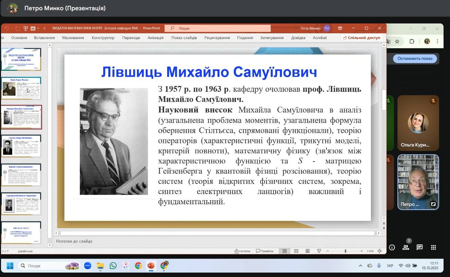
Task: Switch to the Вставлення ribbon tab
Action: (x=44, y=38)
